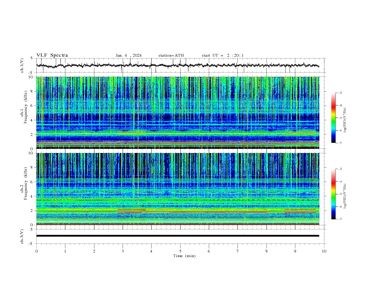Click the ch.1 voltage waveform trace
This screenshot has height=282, width=365.
177,65
